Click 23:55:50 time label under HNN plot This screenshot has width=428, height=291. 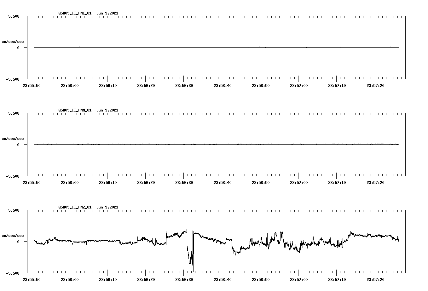pos(31,182)
